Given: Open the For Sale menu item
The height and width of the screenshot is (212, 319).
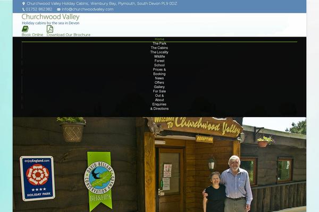Looking at the screenshot, I should click(159, 91).
